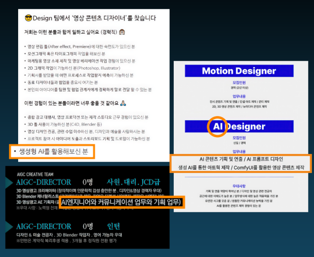Click the line '전시 콘텐츠 기획 및 연출 / 컨셉 아트 제작'
314x257 pixels.
coord(239,102)
